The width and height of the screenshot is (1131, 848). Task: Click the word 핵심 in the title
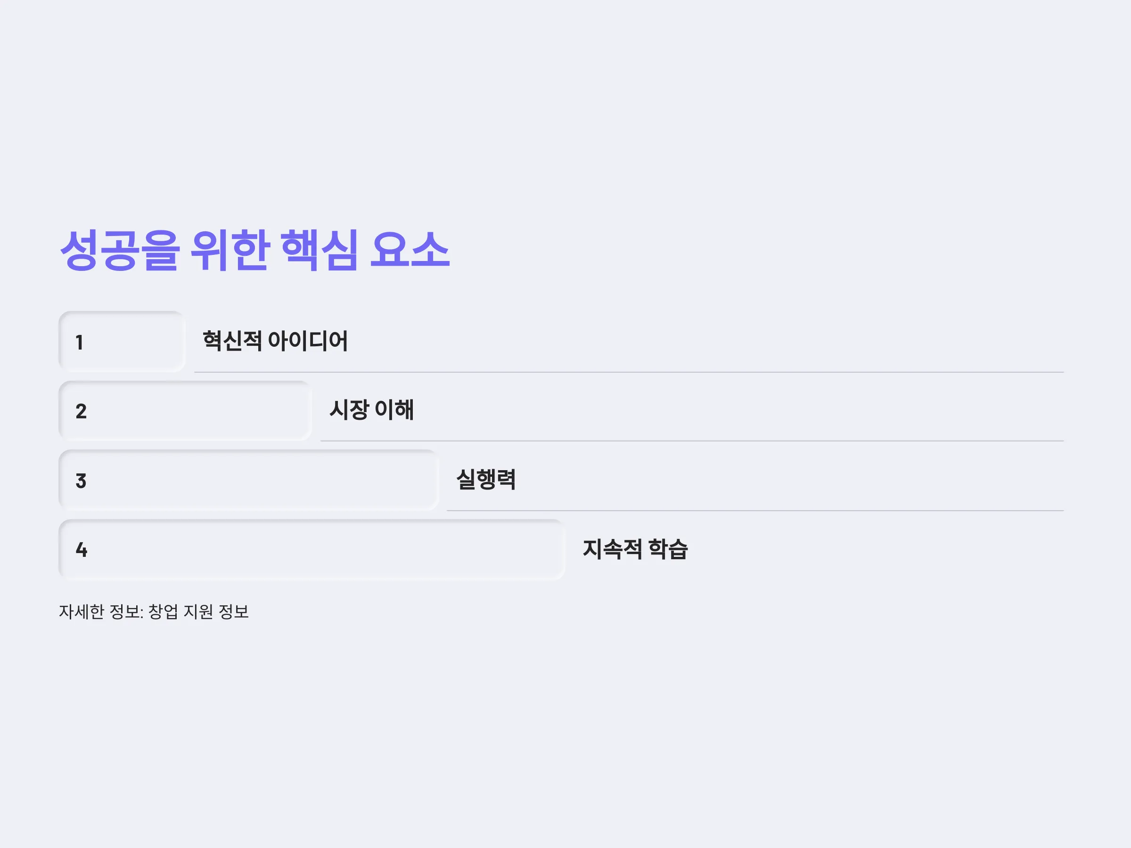[319, 250]
